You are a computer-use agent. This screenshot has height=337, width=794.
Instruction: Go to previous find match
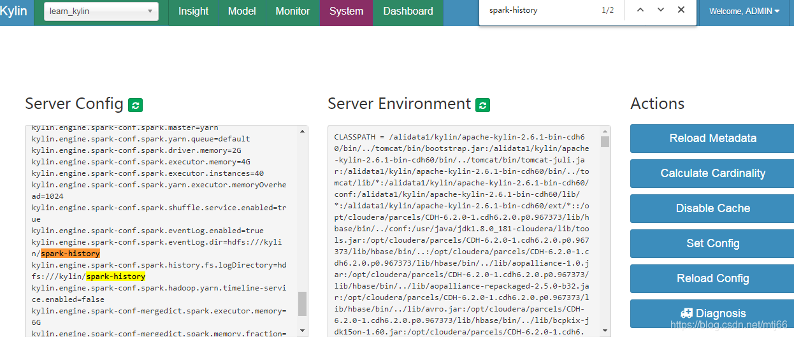(640, 10)
